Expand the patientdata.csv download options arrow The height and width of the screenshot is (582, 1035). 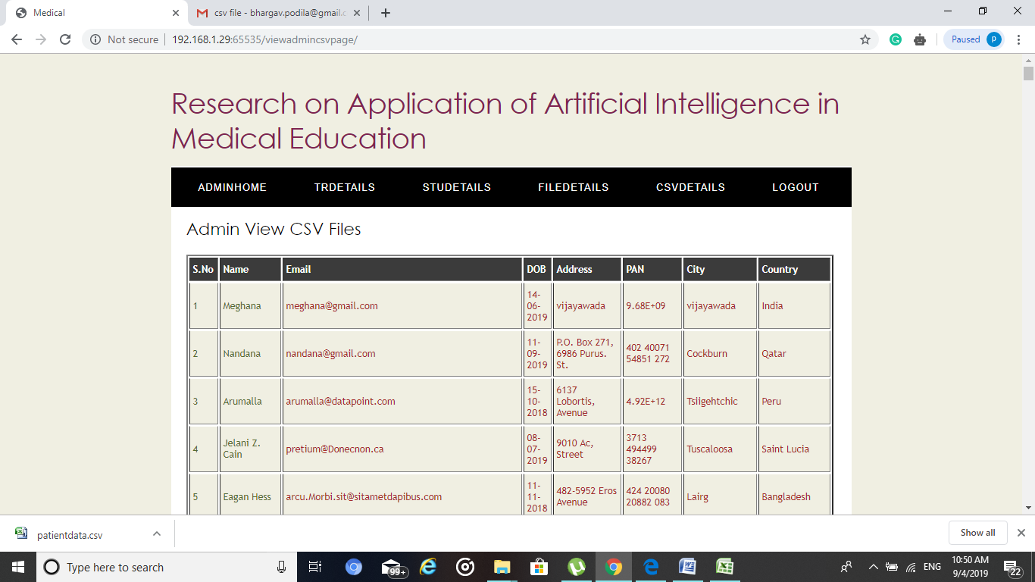tap(157, 533)
